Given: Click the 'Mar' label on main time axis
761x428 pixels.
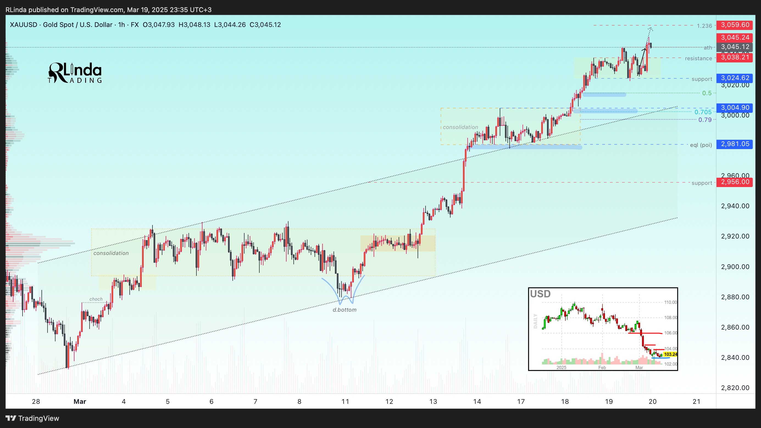Looking at the screenshot, I should 80,401.
